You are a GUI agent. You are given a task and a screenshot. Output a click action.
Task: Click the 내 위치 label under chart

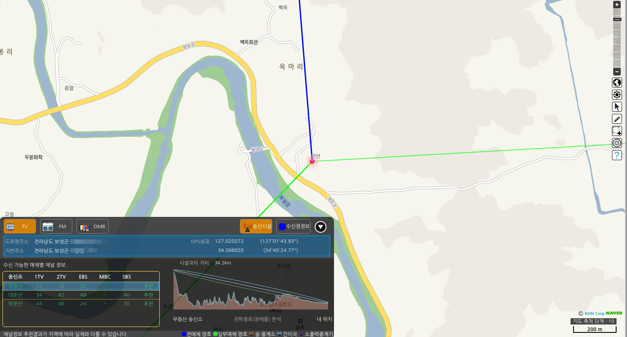click(x=324, y=319)
